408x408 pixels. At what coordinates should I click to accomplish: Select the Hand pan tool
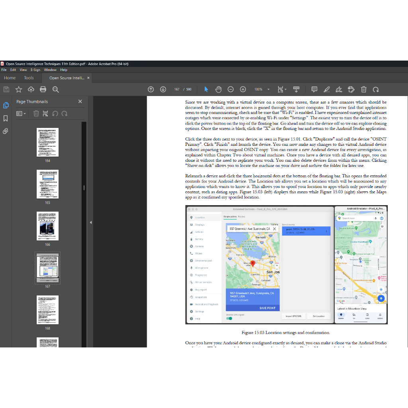click(218, 89)
